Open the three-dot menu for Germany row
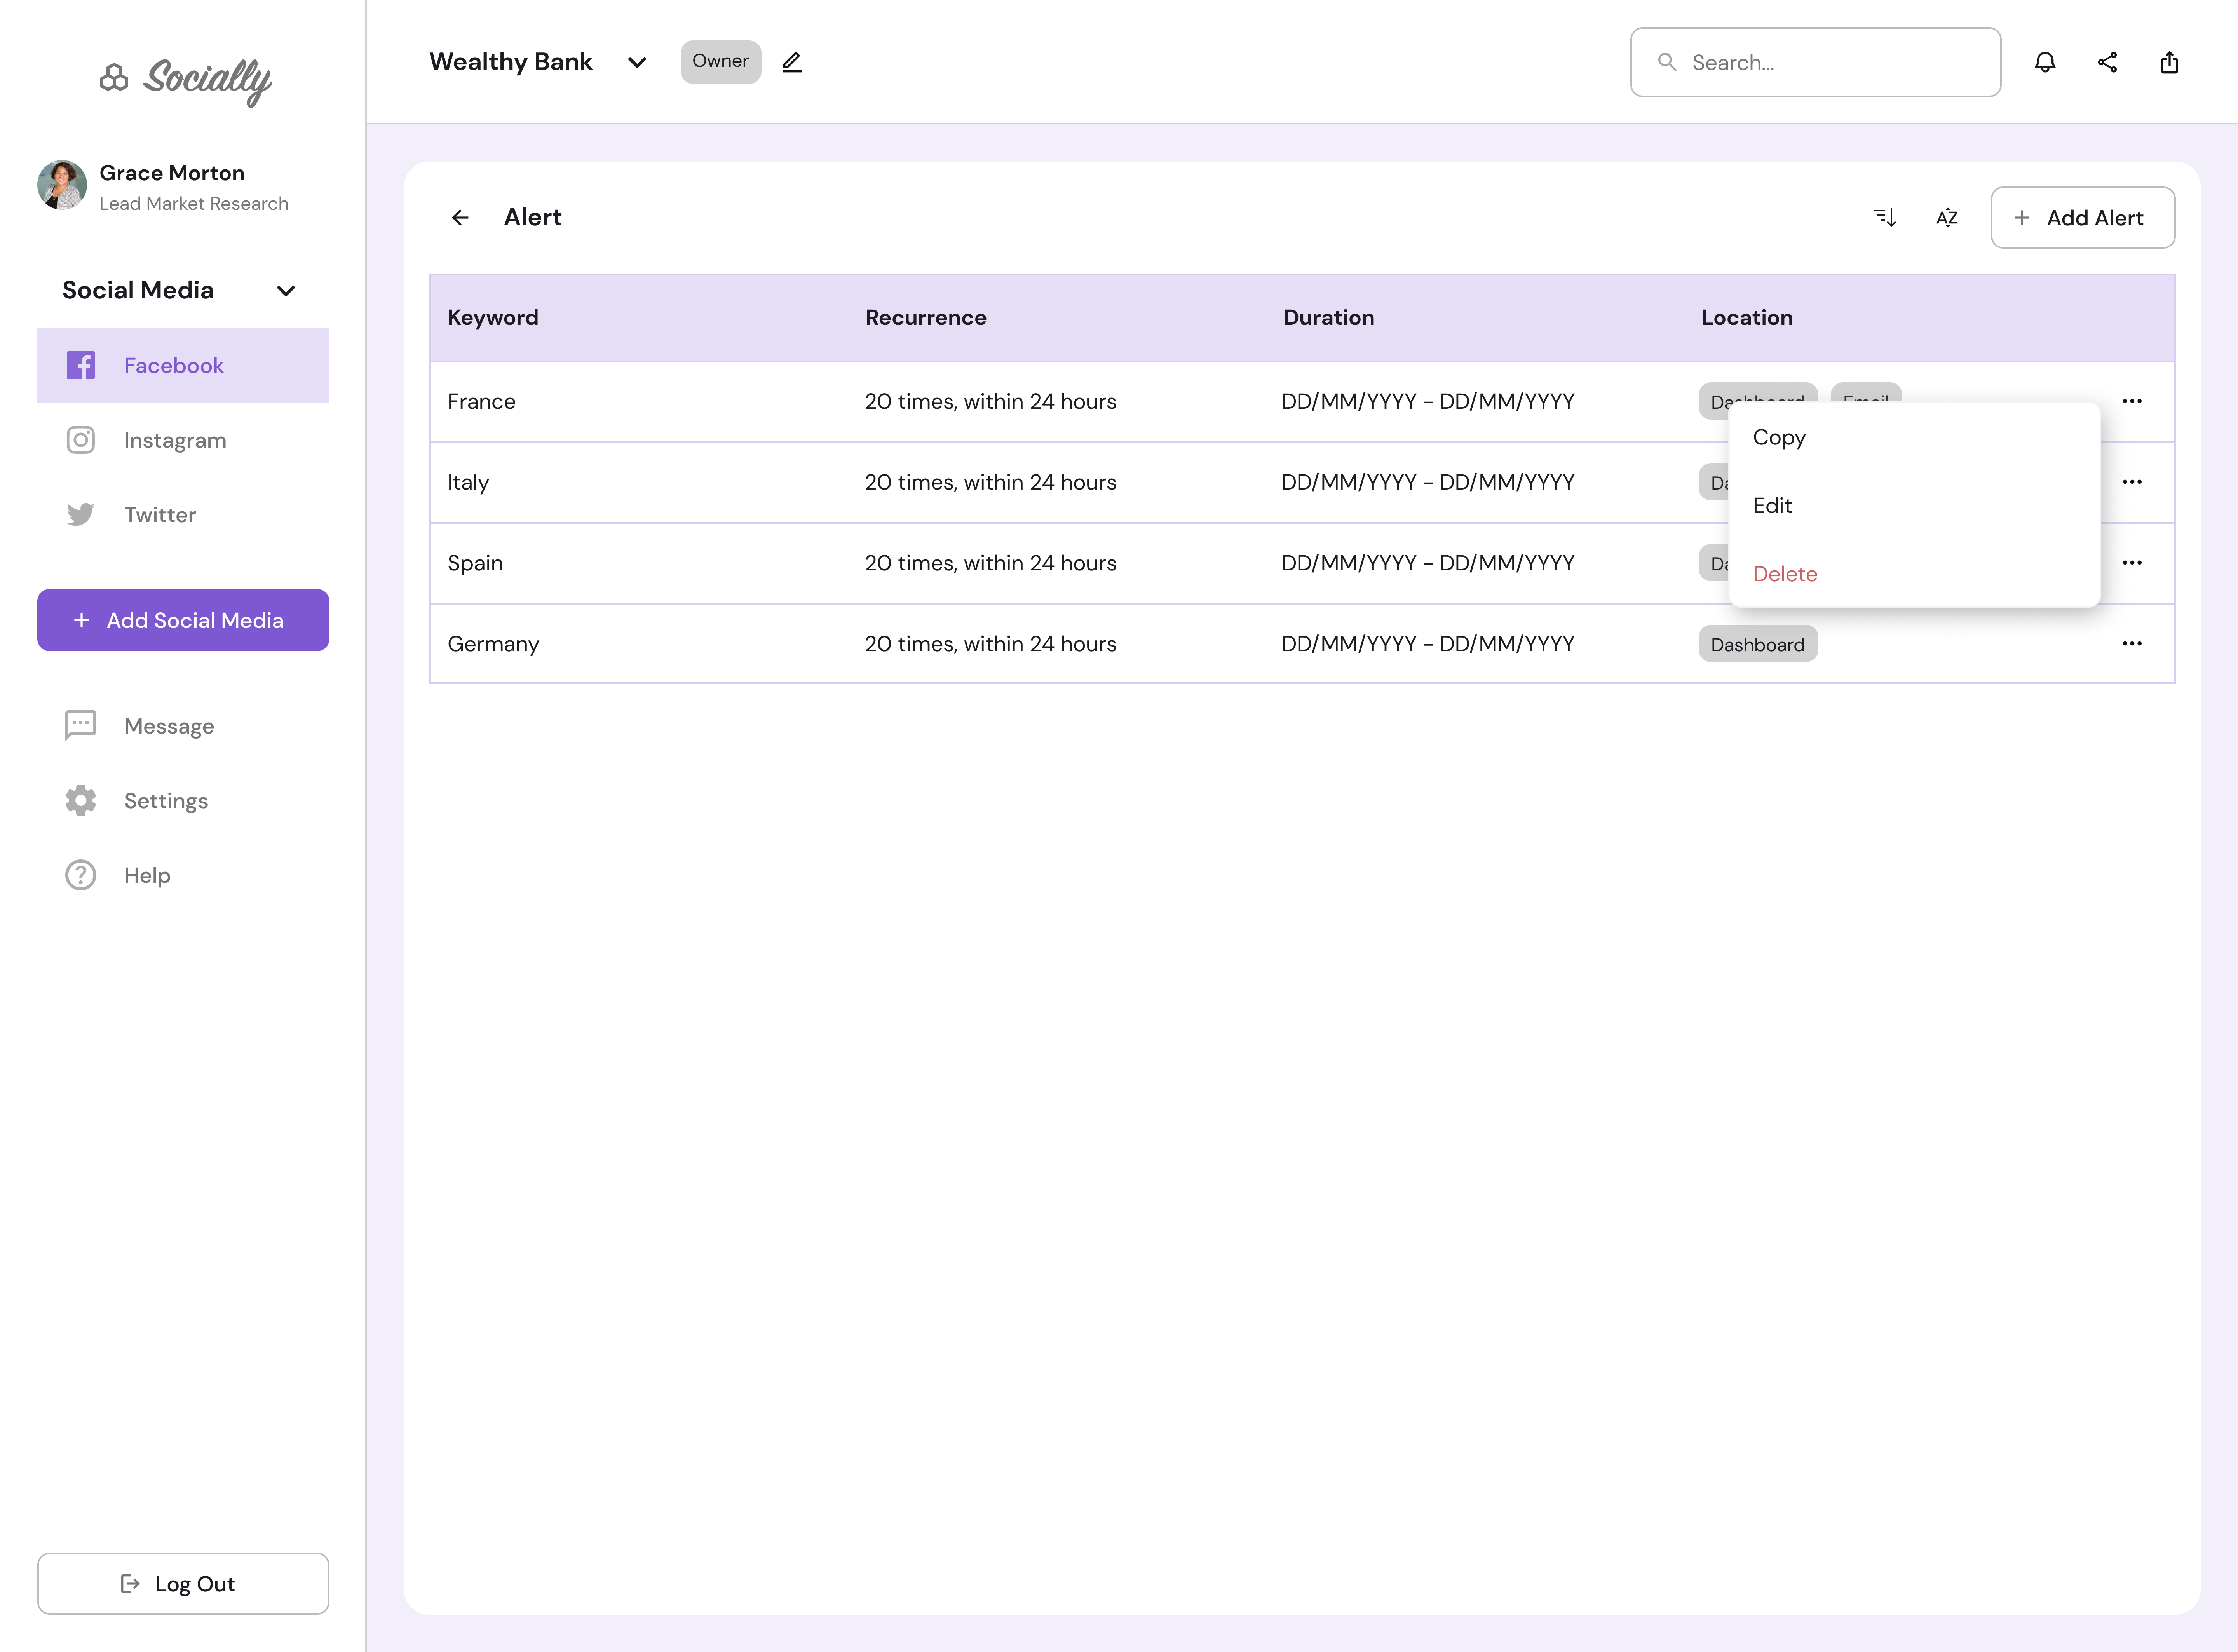 pos(2132,644)
